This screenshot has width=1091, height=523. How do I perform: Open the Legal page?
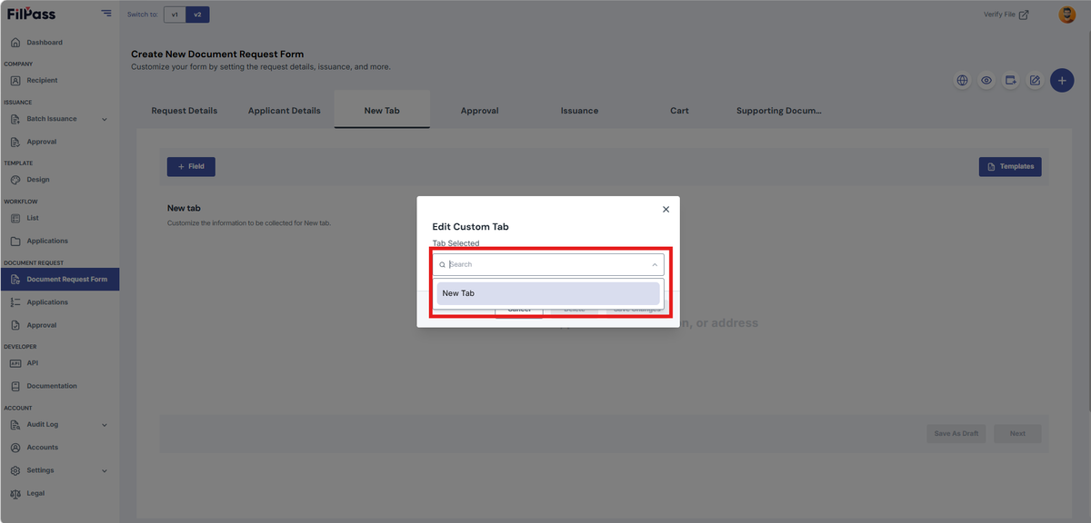(x=35, y=494)
